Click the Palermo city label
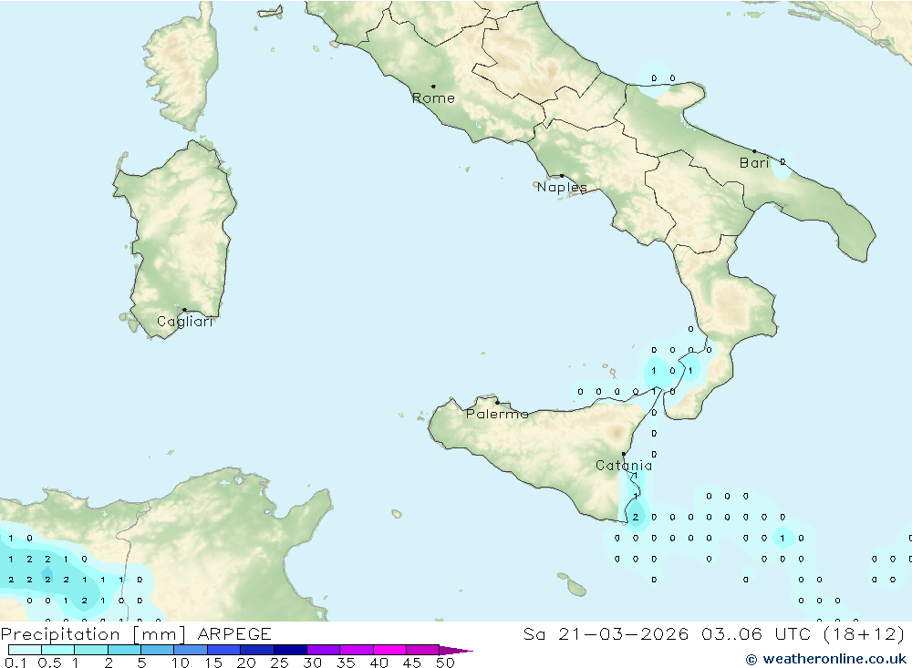This screenshot has height=668, width=912. (x=497, y=414)
